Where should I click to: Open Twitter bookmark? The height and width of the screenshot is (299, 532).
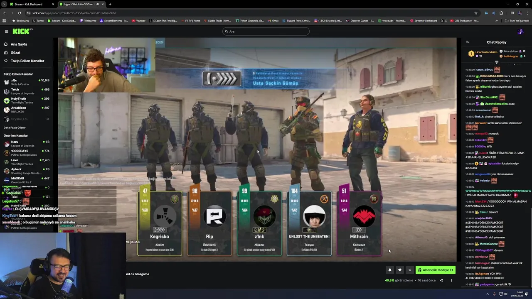(38, 21)
